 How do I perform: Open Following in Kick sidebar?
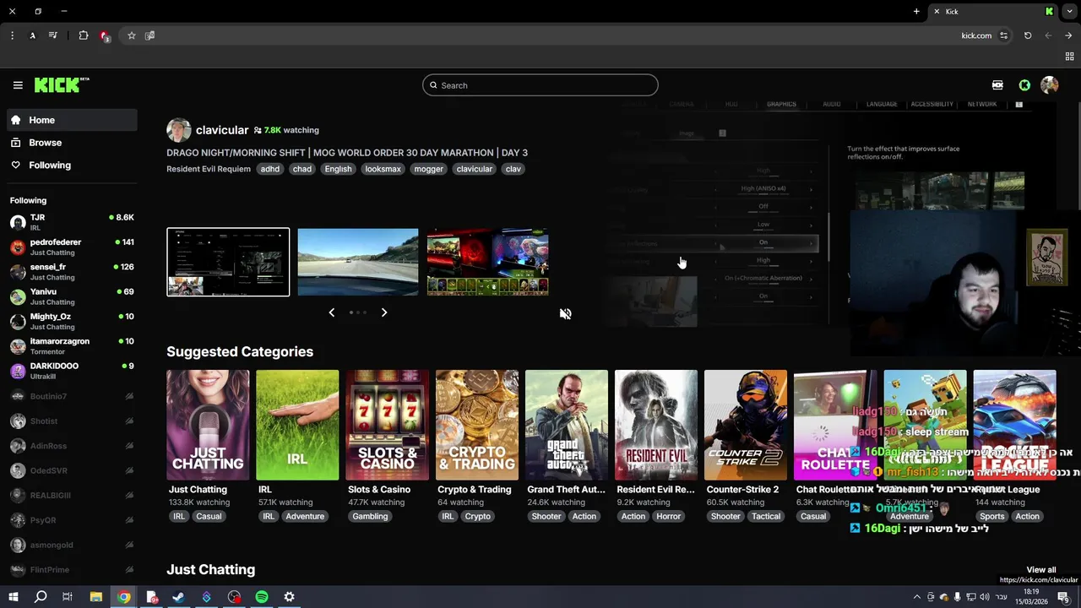coord(72,166)
